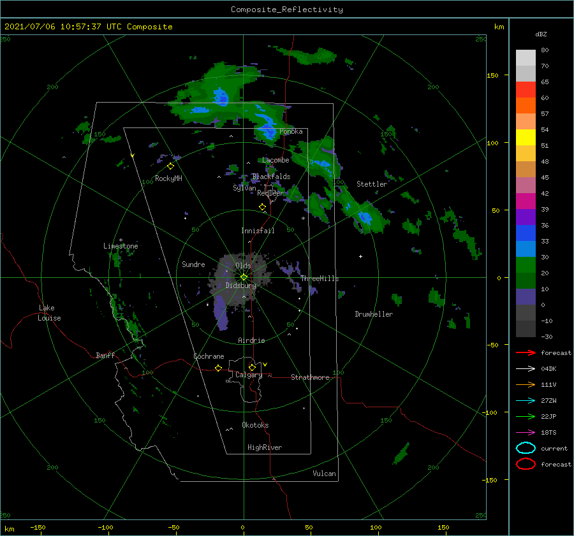Click the cyan 27ZW arrow icon
This screenshot has height=536, width=574.
[526, 401]
